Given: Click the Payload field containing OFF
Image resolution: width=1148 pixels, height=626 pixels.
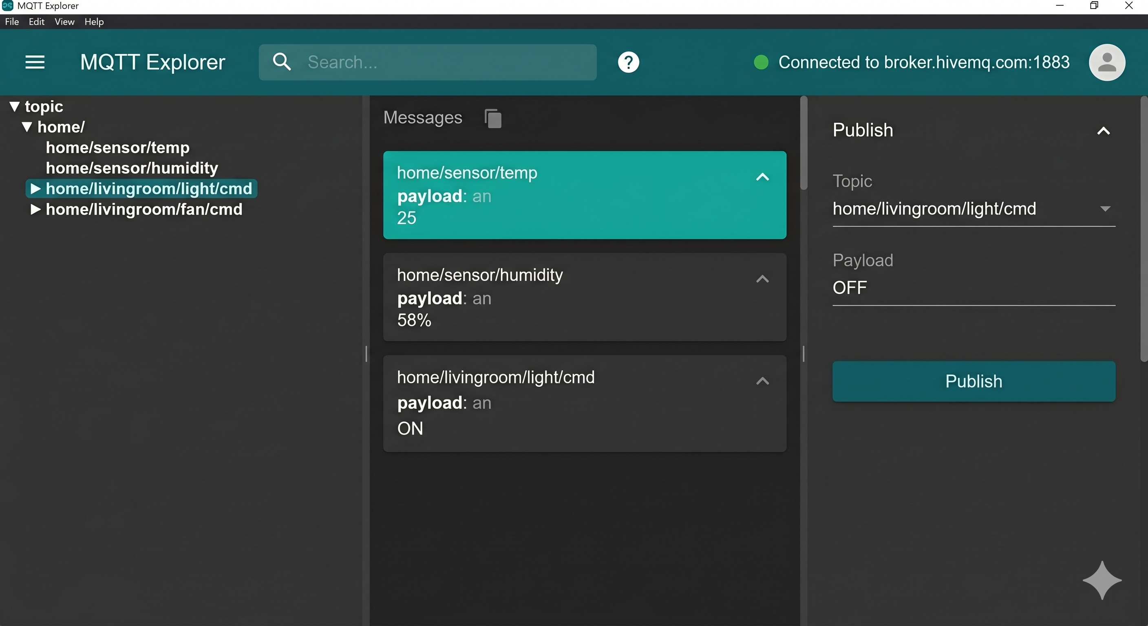Looking at the screenshot, I should (974, 288).
